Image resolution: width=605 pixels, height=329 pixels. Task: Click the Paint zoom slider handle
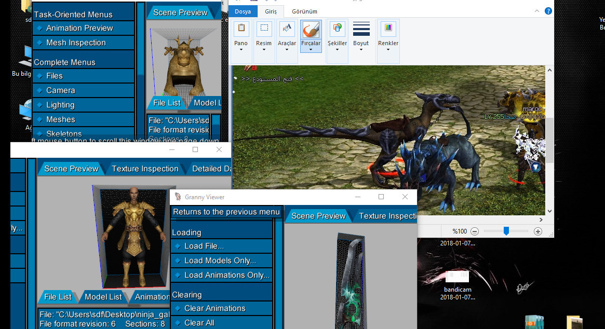pyautogui.click(x=506, y=231)
